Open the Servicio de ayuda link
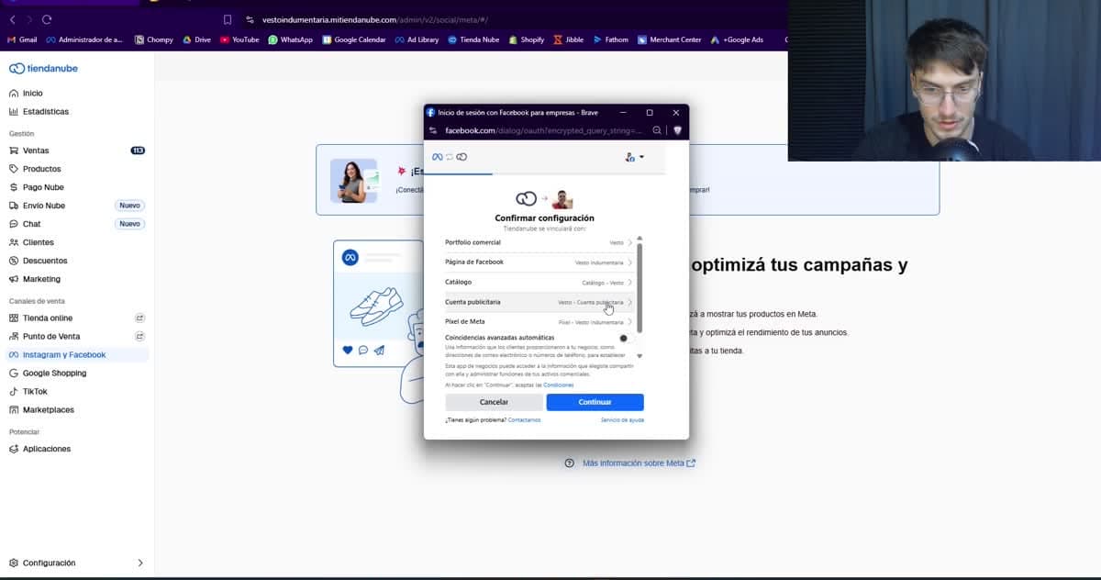The width and height of the screenshot is (1101, 580). pos(622,420)
